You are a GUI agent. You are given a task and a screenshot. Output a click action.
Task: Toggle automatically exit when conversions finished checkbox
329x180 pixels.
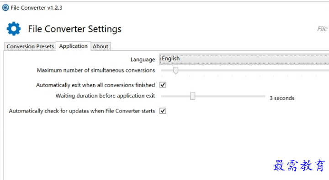click(x=163, y=85)
